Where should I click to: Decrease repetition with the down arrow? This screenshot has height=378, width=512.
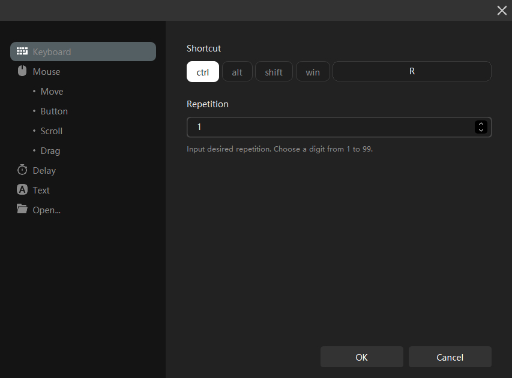[481, 131]
